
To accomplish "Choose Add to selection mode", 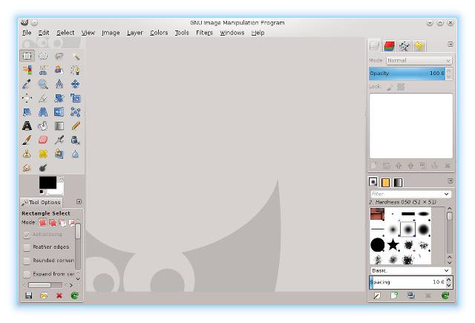I will click(x=53, y=223).
